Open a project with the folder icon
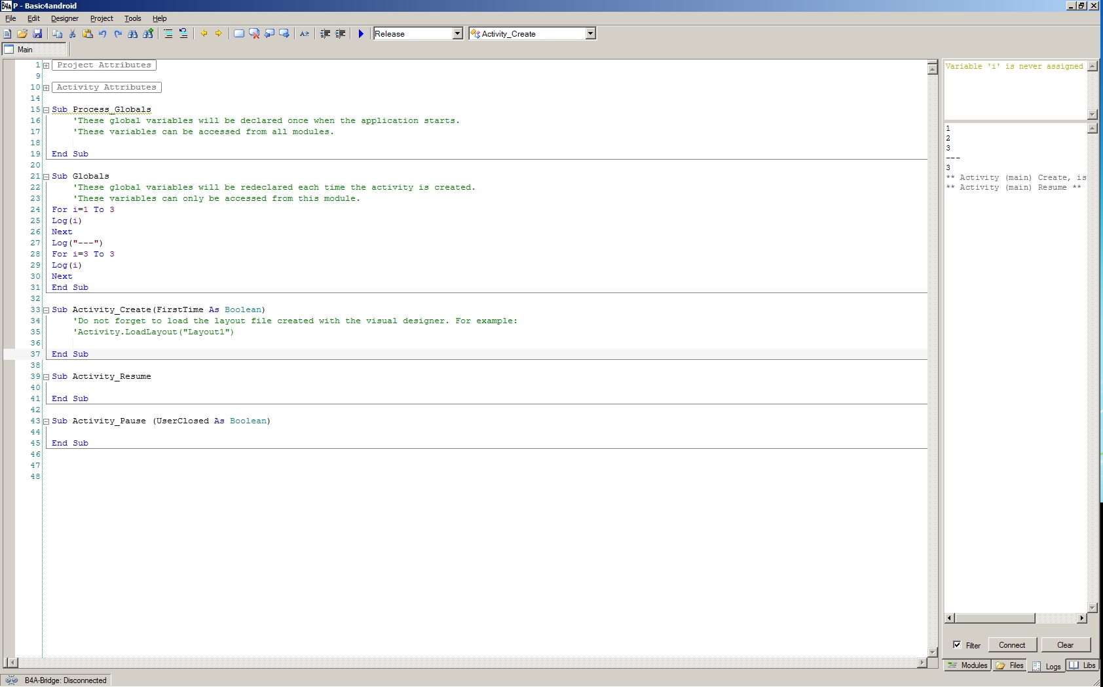The image size is (1103, 687). pos(22,33)
